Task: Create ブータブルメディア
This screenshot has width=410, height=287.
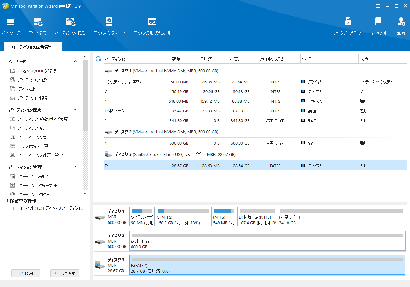Action: (348, 26)
